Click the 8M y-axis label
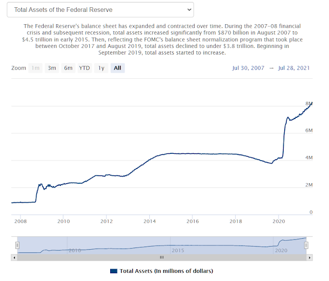This screenshot has height=281, width=329. pos(309,103)
